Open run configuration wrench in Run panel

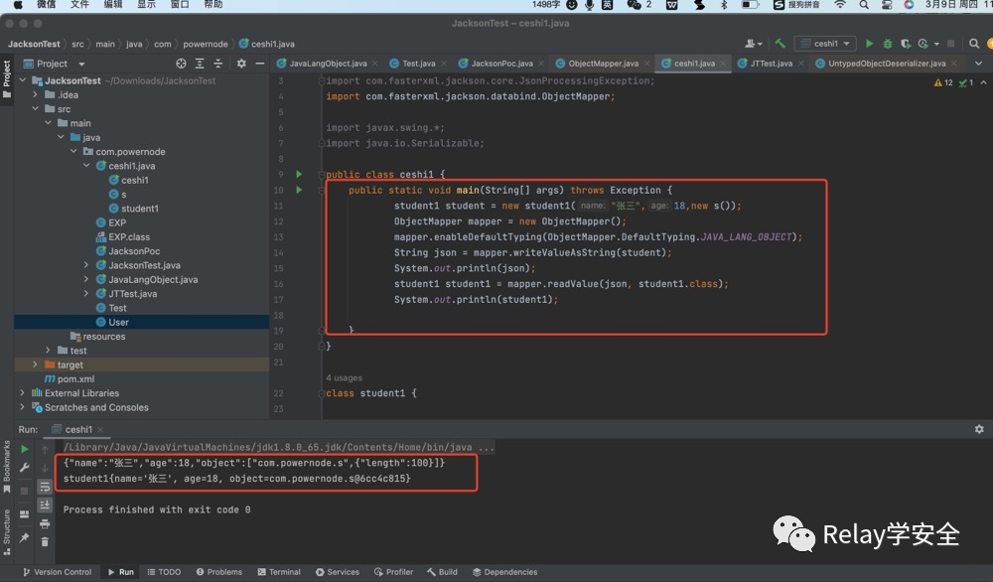24,468
